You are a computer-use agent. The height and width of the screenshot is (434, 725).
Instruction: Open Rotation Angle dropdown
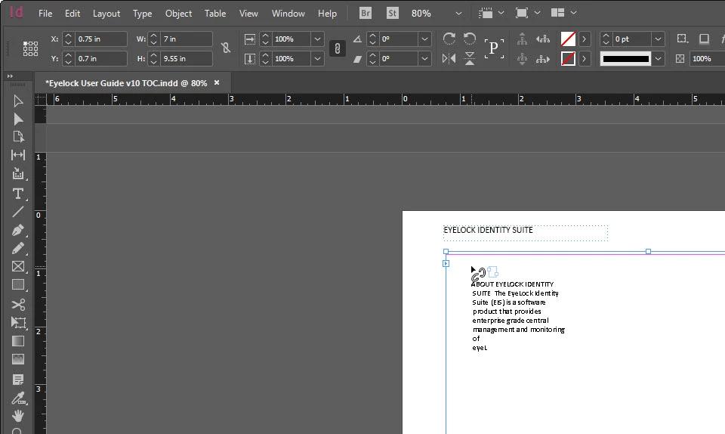[x=424, y=39]
